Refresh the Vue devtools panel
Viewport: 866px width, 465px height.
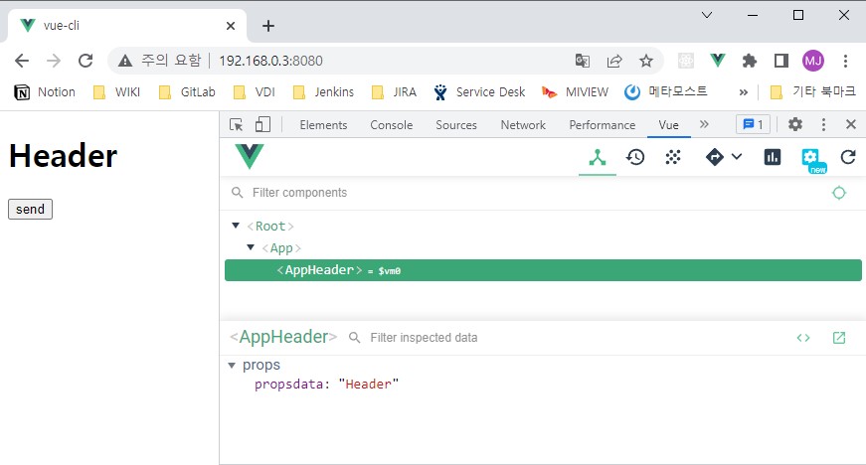848,157
